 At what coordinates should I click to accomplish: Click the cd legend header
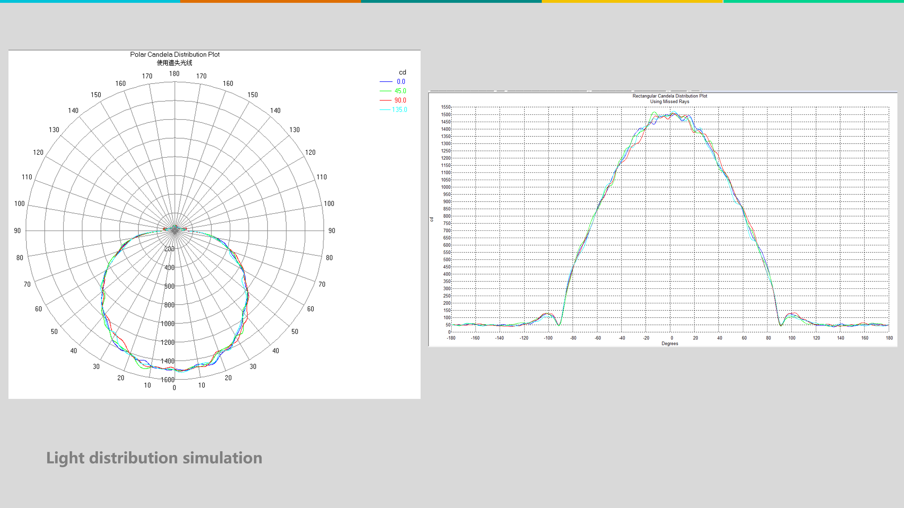(x=402, y=72)
